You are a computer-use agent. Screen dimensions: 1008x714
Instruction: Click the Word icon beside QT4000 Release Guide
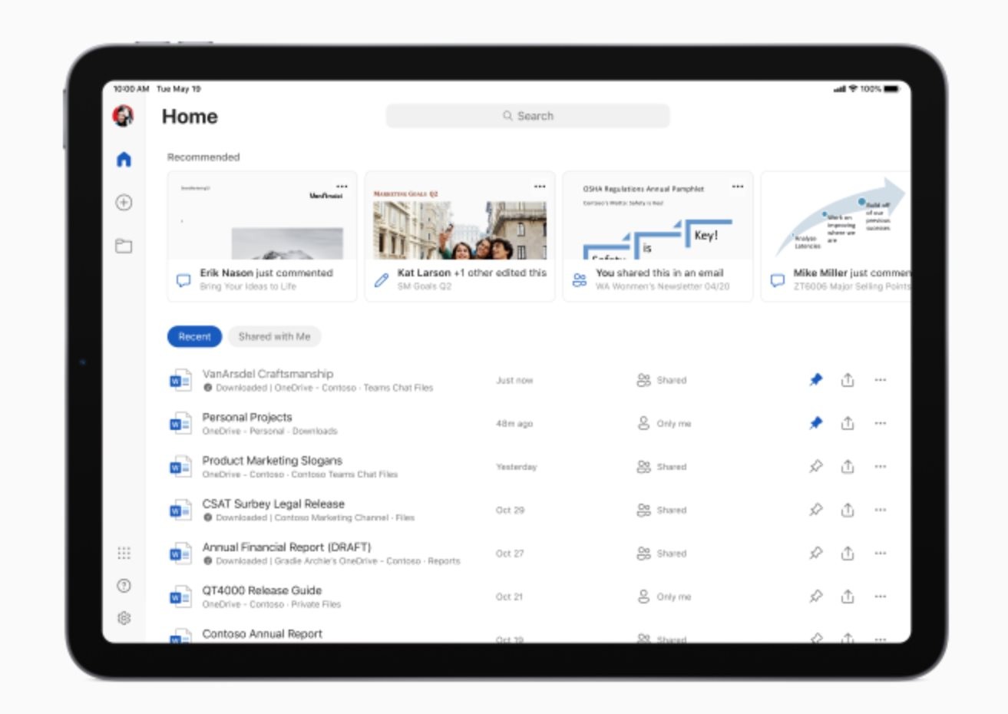click(180, 596)
